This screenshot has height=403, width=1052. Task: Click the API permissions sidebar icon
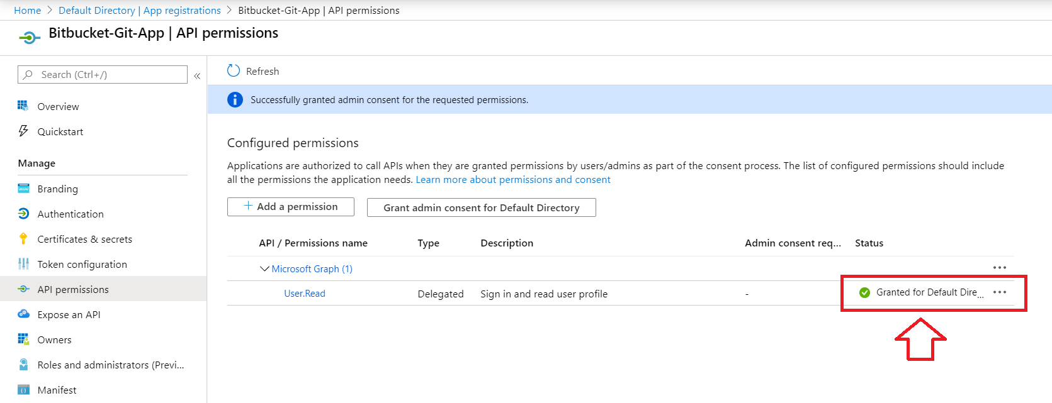pos(23,289)
